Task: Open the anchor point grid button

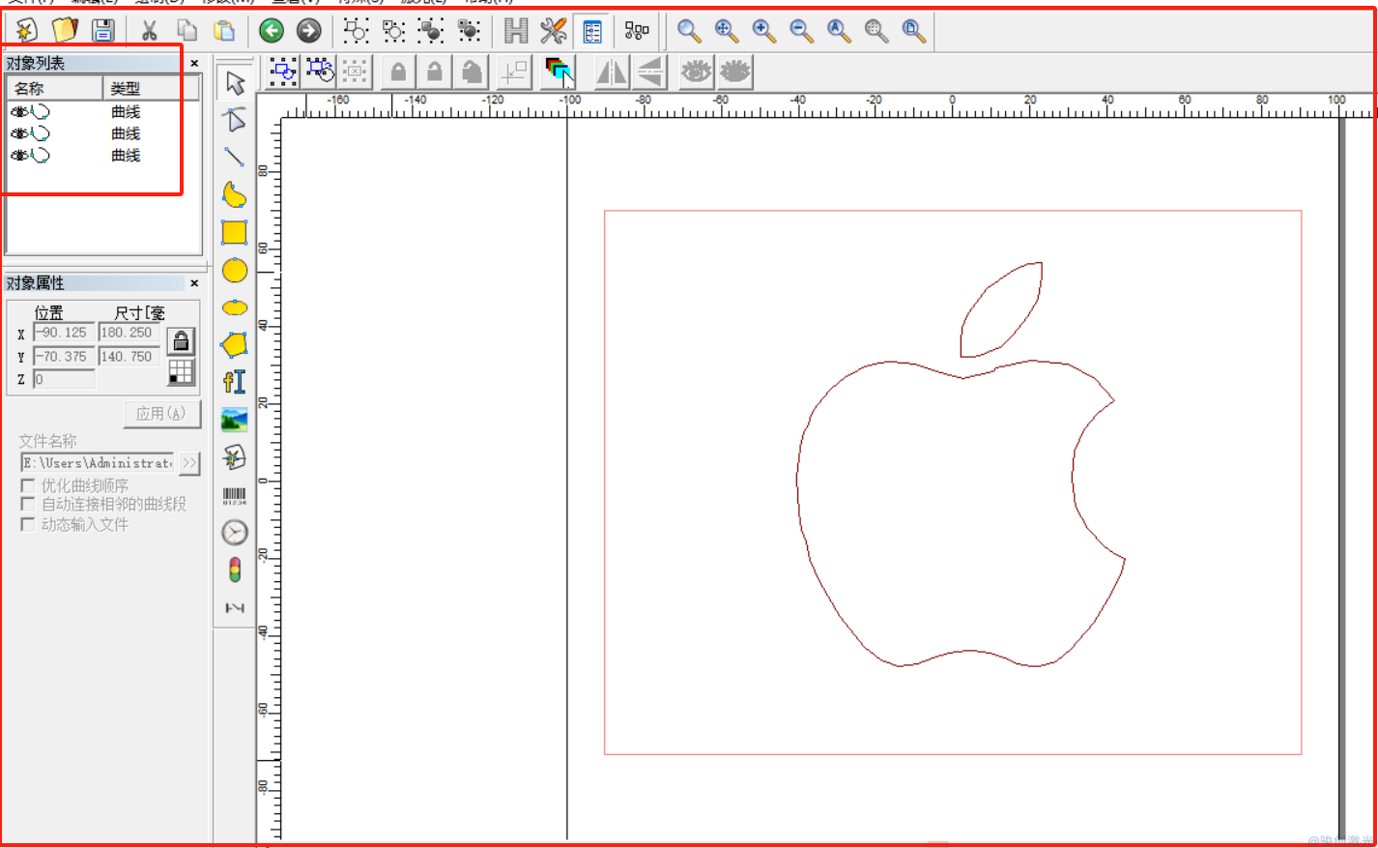Action: pos(181,371)
